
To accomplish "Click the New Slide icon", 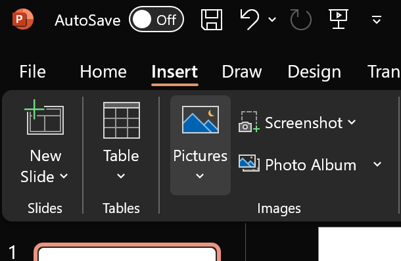I will click(44, 117).
